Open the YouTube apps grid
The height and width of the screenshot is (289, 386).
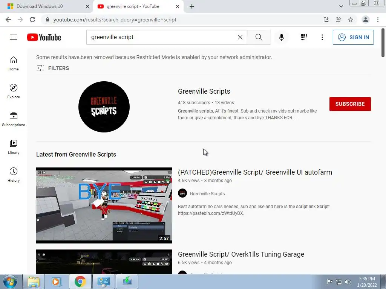[304, 37]
